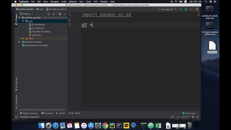Screen dimensions: 231x130
Task: Open the Apple menu
Action: click(15, 1)
